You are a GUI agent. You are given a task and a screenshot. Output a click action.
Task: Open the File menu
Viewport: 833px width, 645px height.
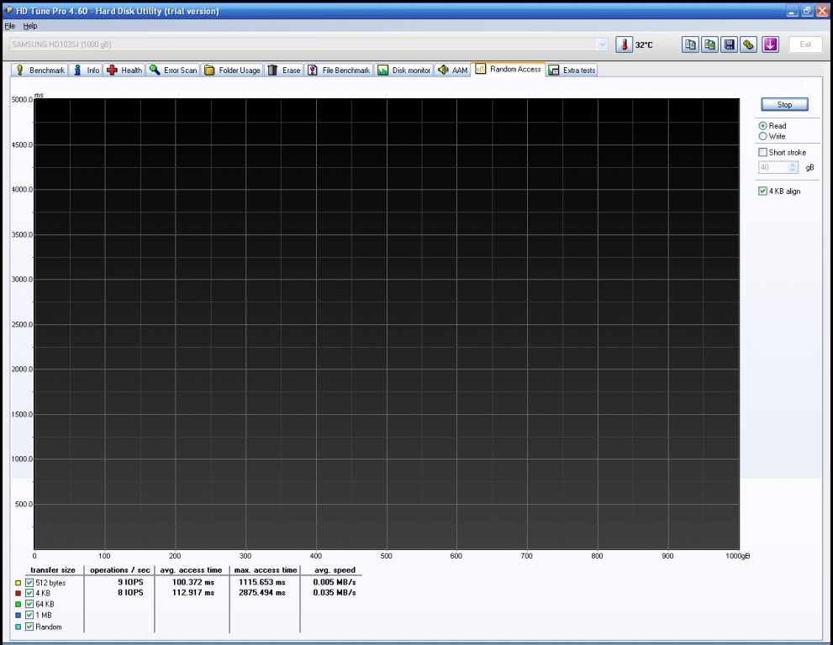[9, 26]
